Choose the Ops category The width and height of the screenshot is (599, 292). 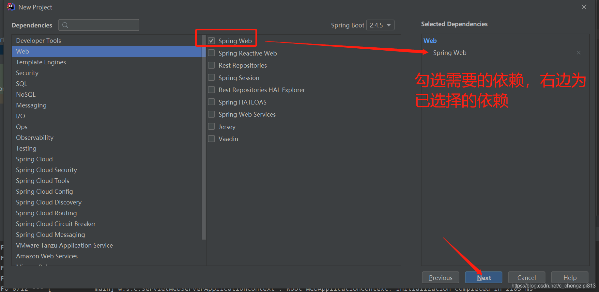(107, 127)
